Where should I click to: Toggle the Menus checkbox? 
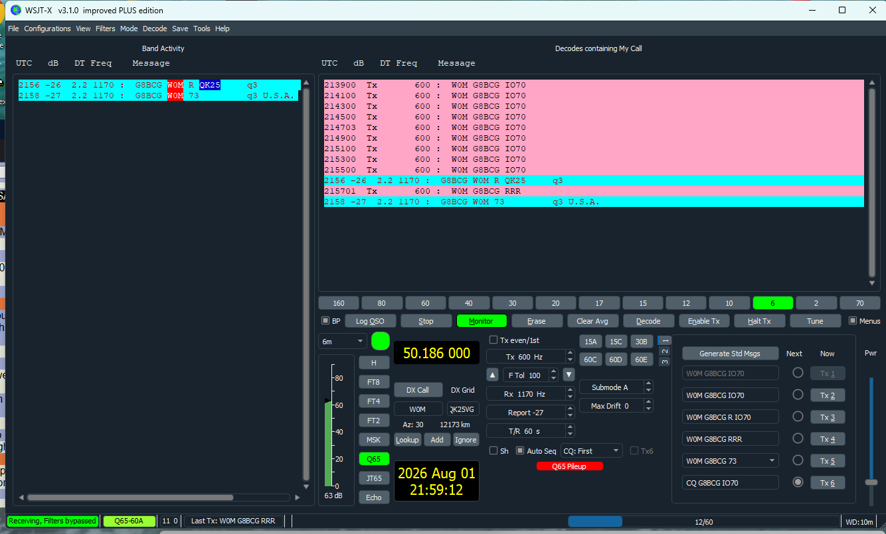[853, 320]
